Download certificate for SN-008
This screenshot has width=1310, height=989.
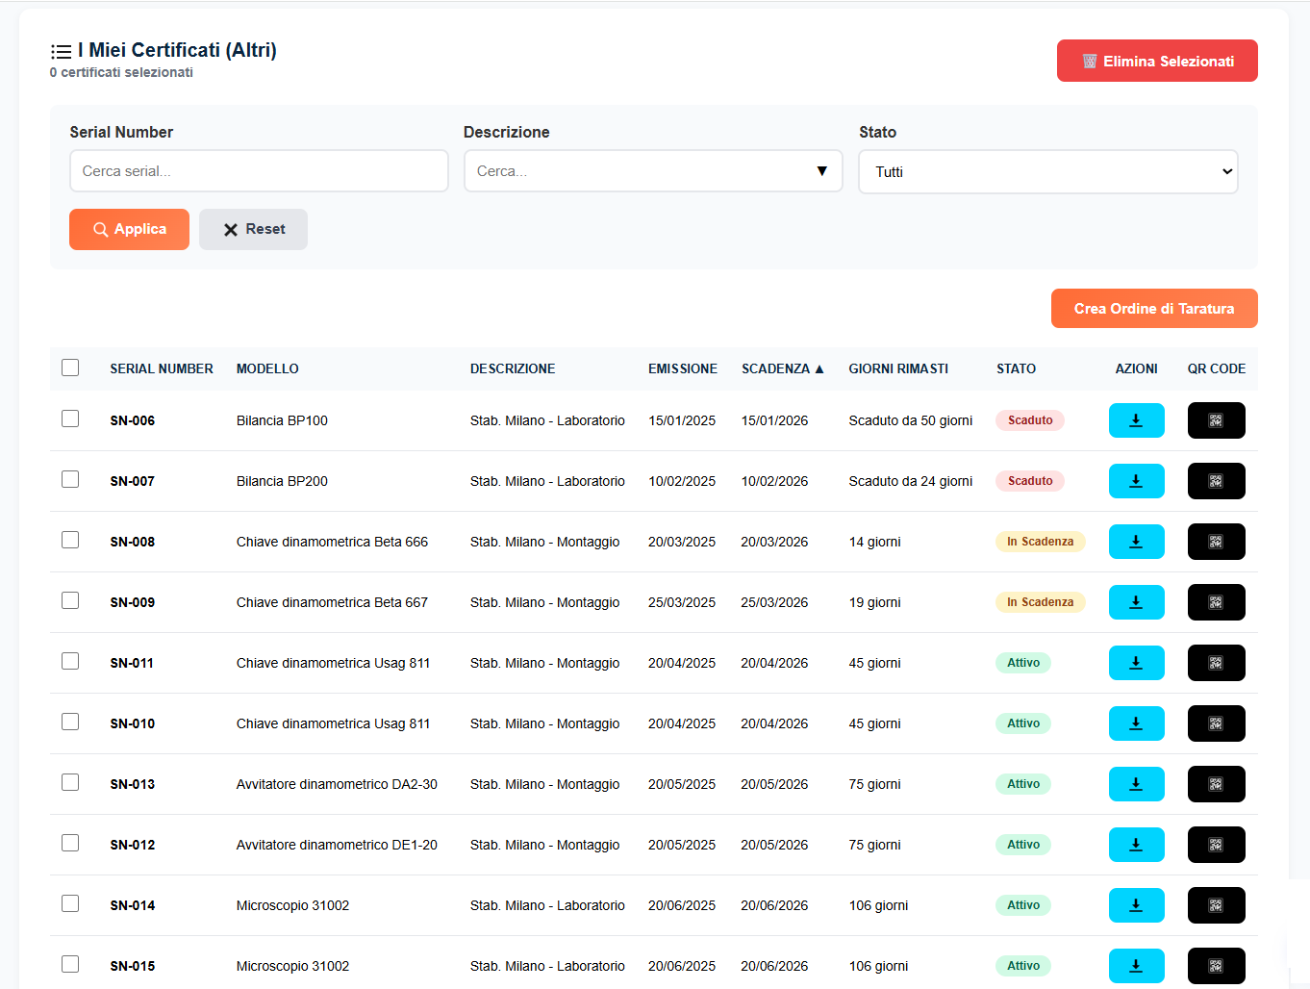point(1136,542)
